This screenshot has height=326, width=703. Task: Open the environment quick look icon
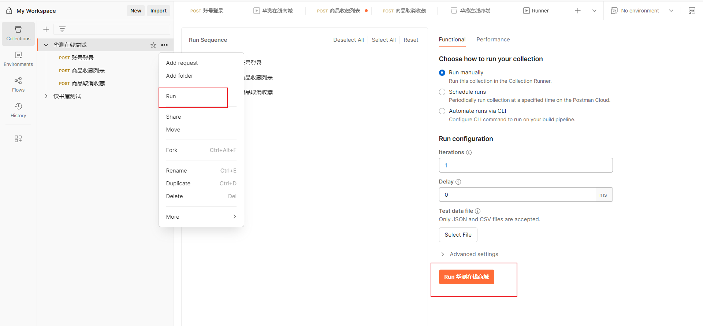[x=692, y=11]
